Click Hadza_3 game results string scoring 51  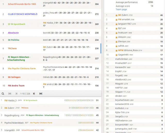79,100
